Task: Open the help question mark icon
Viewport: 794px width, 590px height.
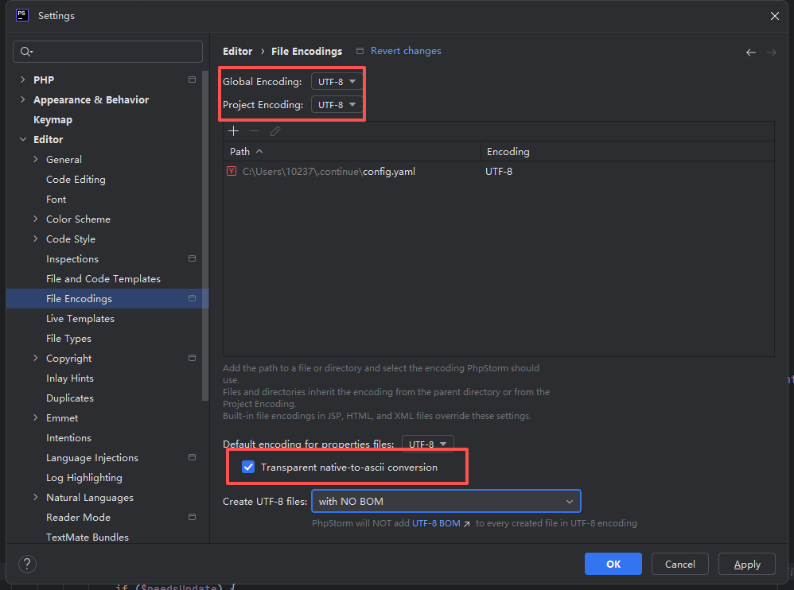Action: [27, 564]
